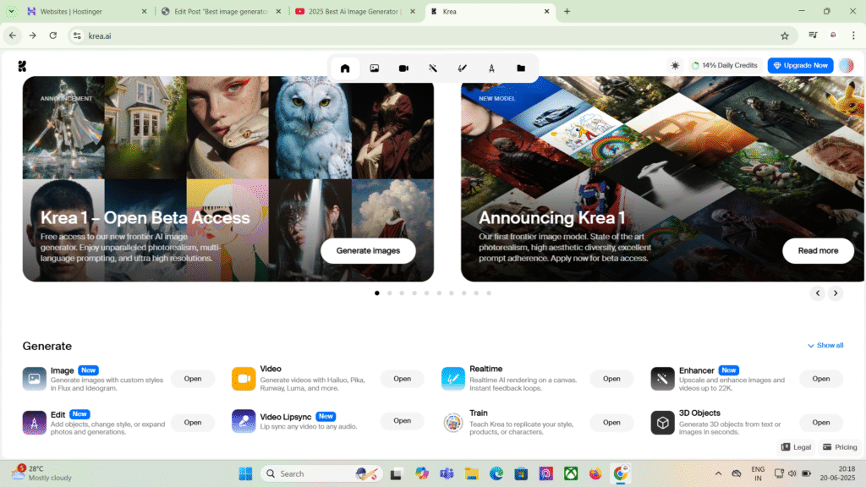
Task: Open the Video generate tool
Action: pos(402,379)
